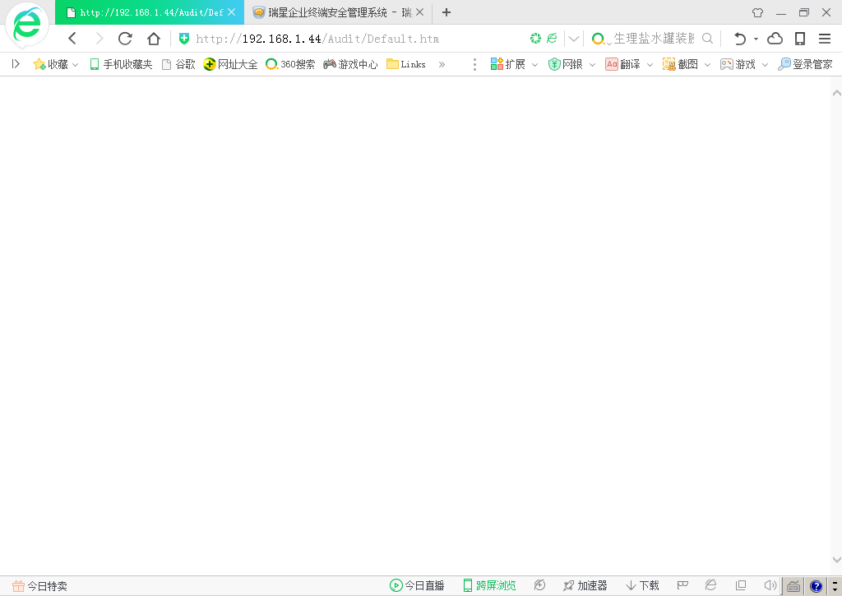The height and width of the screenshot is (596, 842).
Task: Open 登录管家 login manager
Action: [x=806, y=64]
